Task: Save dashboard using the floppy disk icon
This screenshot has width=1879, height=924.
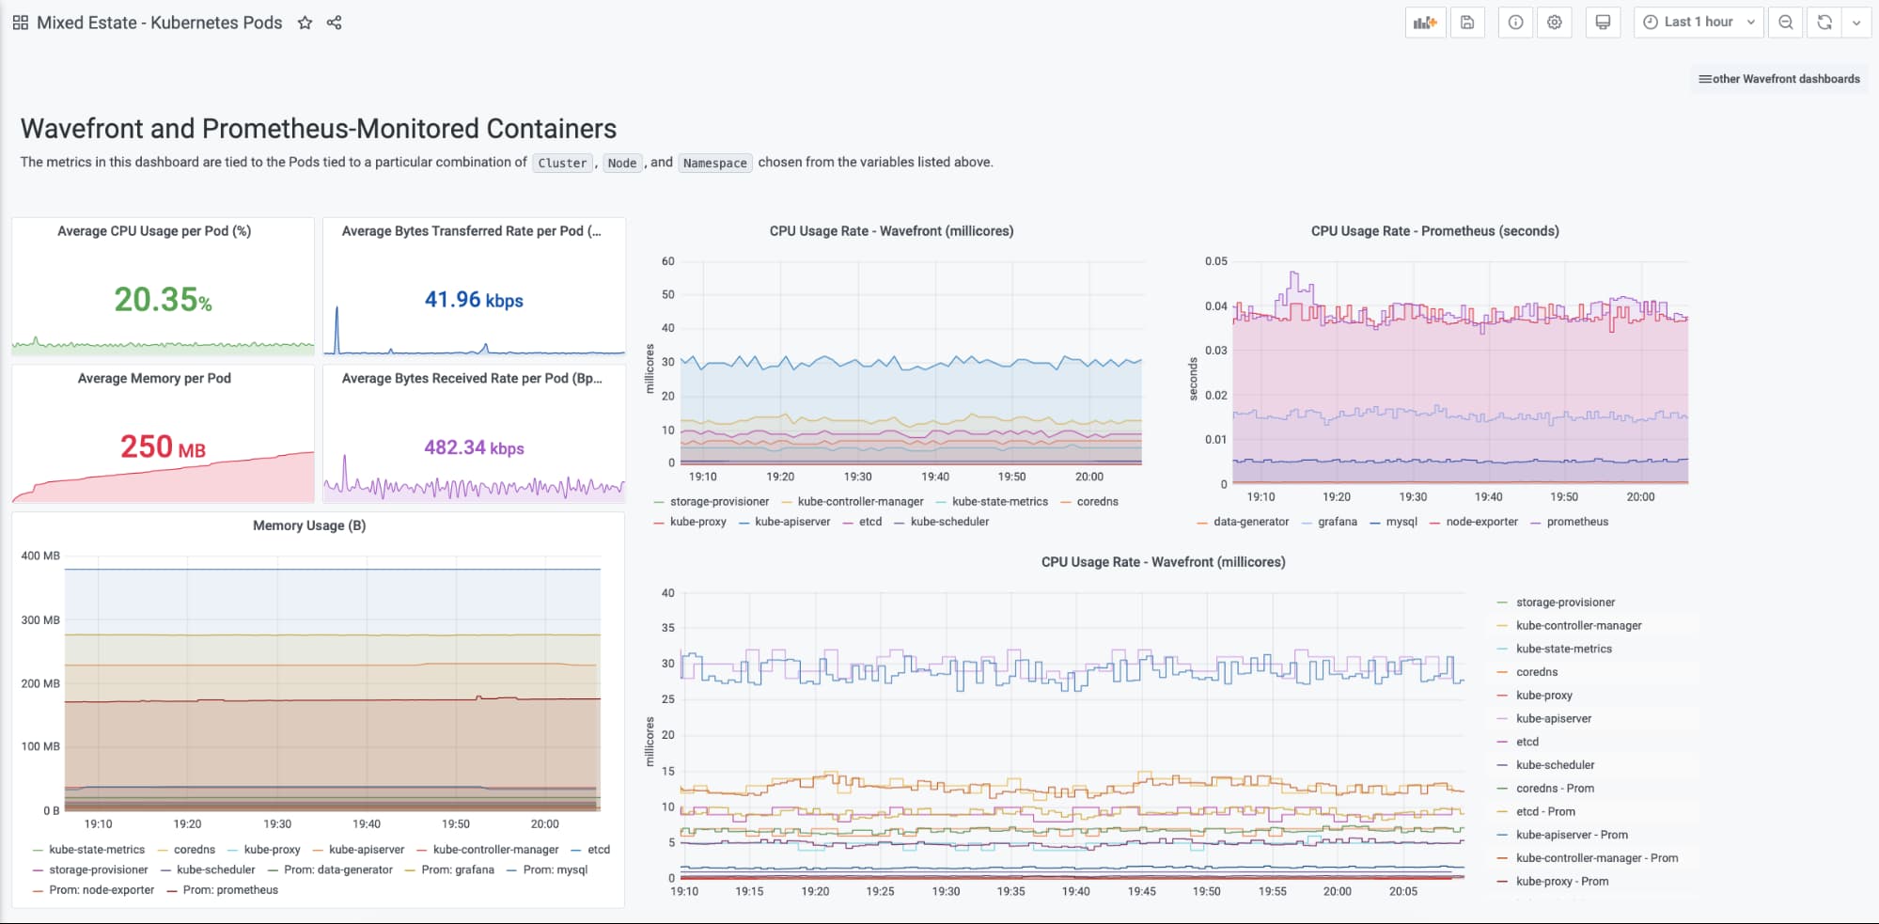Action: click(1467, 23)
